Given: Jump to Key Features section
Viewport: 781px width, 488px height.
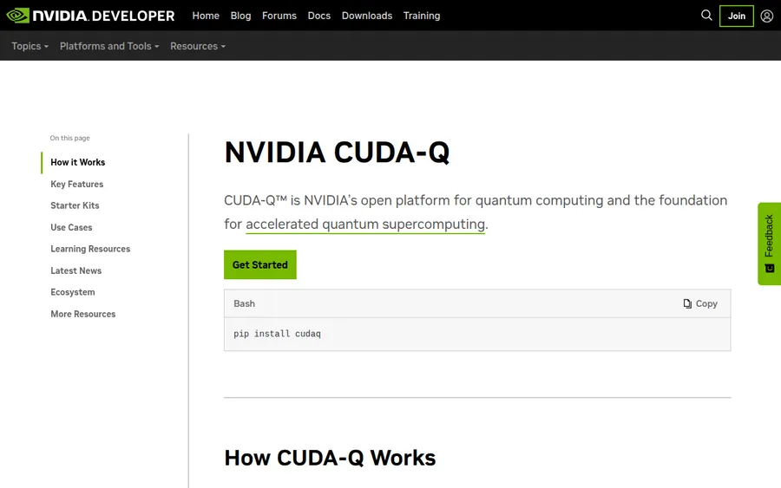Looking at the screenshot, I should point(76,184).
